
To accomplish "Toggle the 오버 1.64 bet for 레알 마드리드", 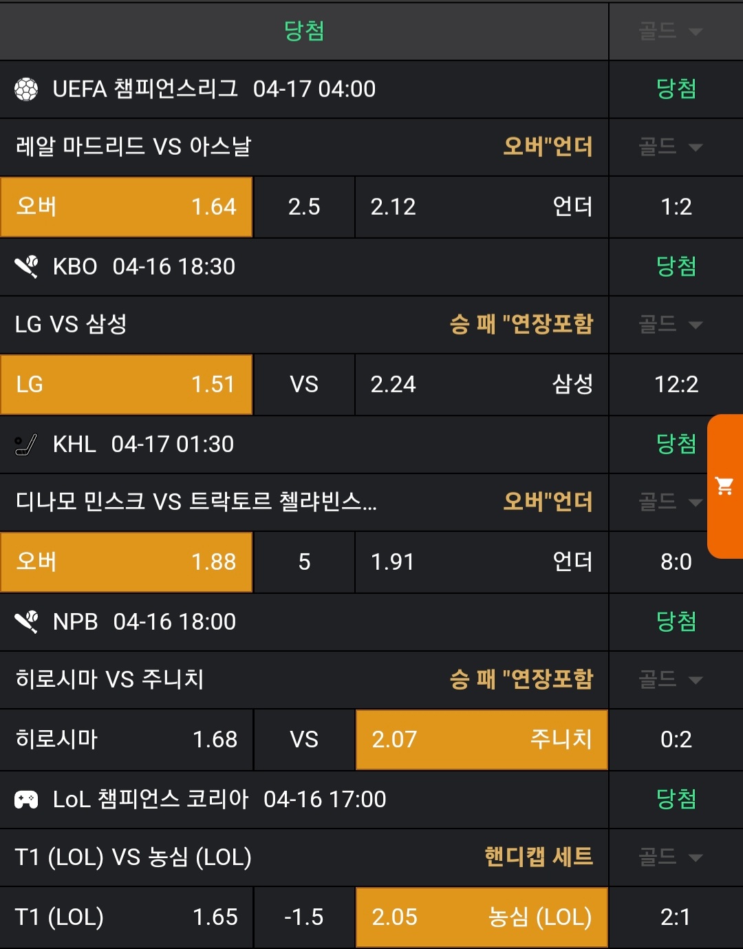I will (127, 207).
